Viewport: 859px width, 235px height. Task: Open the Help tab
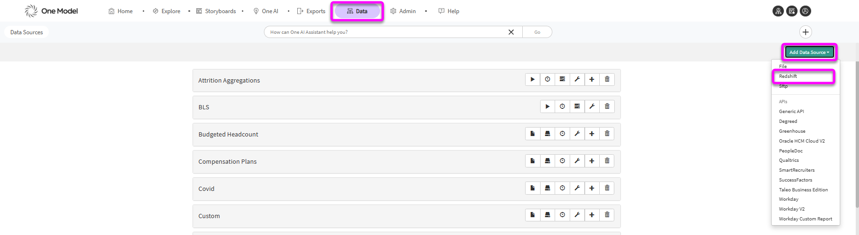click(x=449, y=11)
